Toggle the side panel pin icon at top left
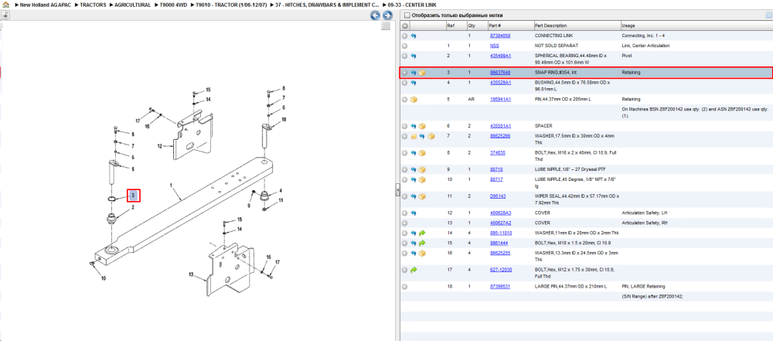The height and width of the screenshot is (341, 773). (5, 15)
